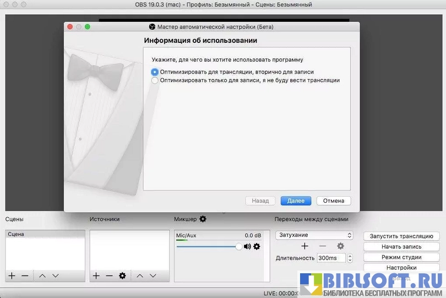Image resolution: width=446 pixels, height=298 pixels.
Task: Open transition properties gear icon
Action: click(x=340, y=246)
